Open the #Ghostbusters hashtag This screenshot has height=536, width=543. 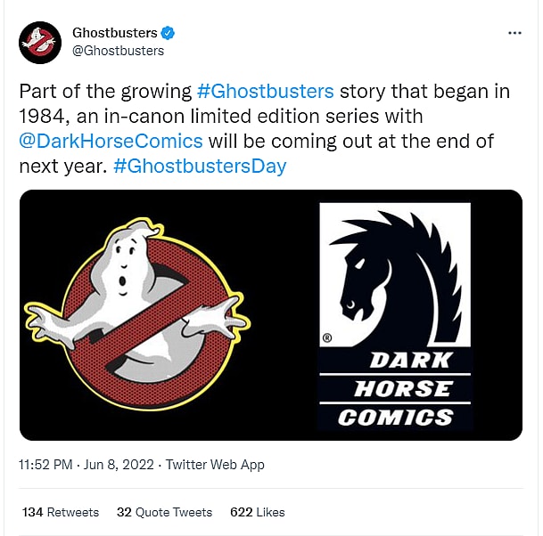[x=267, y=93]
